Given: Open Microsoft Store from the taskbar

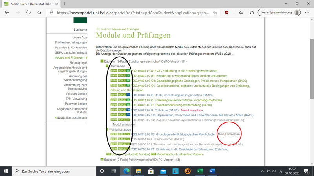Looking at the screenshot, I should coord(150,171).
